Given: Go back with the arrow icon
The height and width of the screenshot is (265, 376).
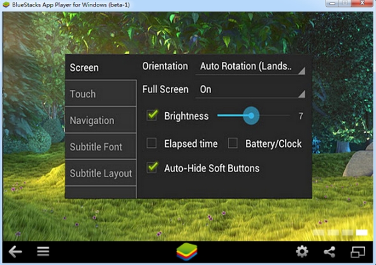Looking at the screenshot, I should pos(15,252).
